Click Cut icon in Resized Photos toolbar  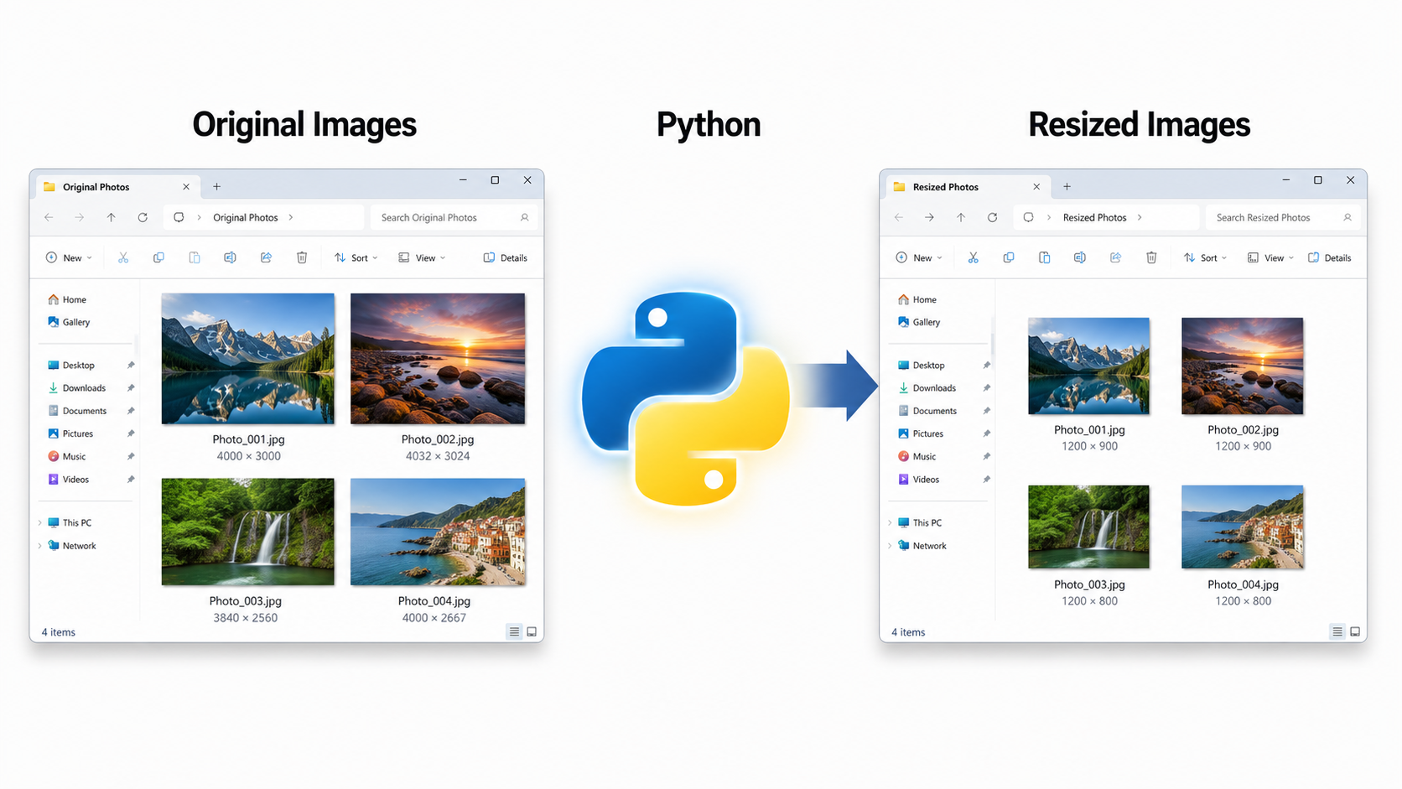[x=973, y=257]
